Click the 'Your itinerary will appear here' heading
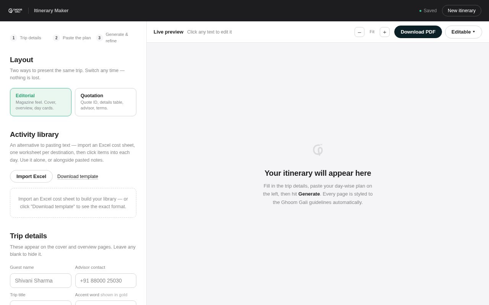The height and width of the screenshot is (305, 489). point(318,173)
